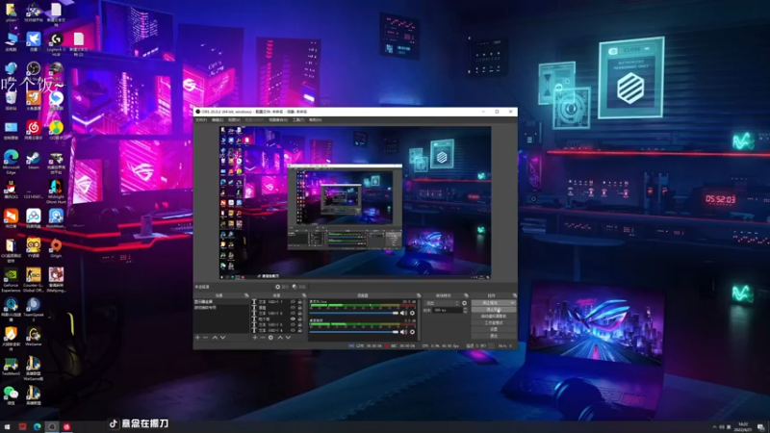
Task: Select the Microsoft Edge desktop shortcut
Action: coord(11,162)
